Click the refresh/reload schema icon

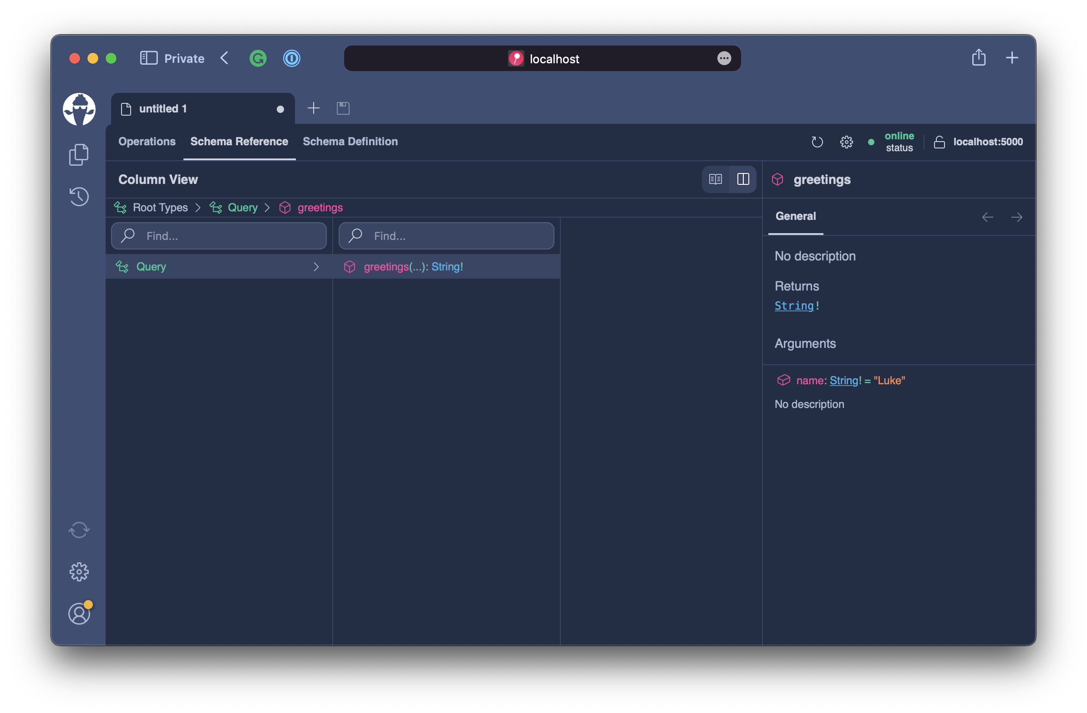coord(817,142)
